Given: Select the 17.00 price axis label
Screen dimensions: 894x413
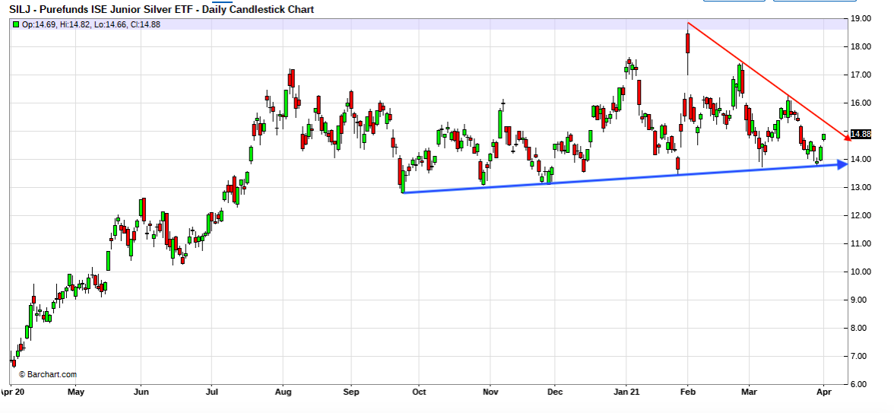Looking at the screenshot, I should (x=861, y=75).
